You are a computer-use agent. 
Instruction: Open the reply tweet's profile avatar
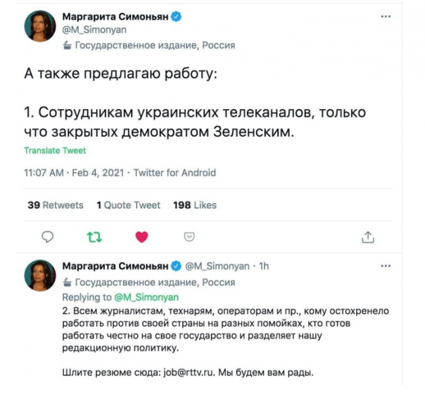click(42, 274)
